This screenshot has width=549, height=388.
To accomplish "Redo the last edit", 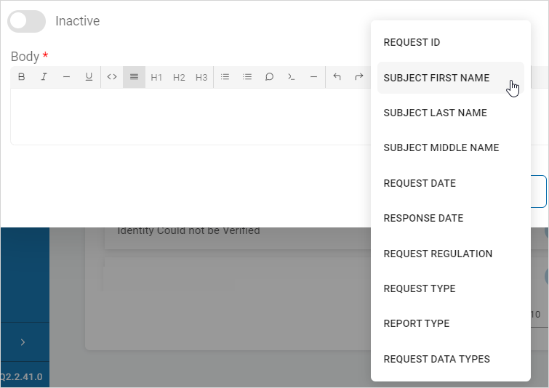I will pos(359,77).
